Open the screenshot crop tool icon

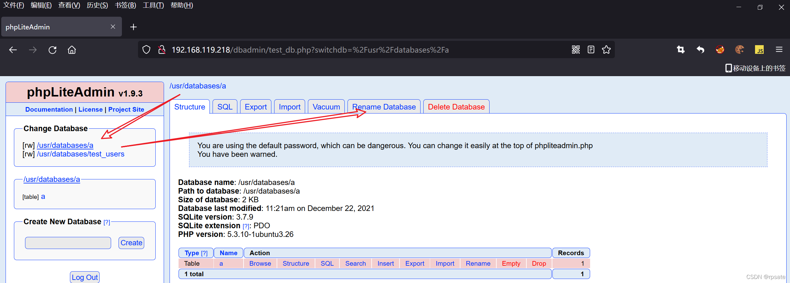click(x=681, y=49)
